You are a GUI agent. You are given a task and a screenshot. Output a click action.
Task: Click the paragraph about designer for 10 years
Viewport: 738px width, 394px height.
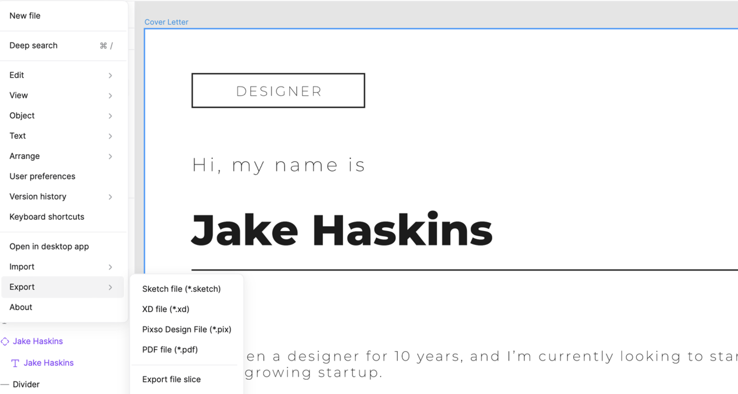point(492,356)
